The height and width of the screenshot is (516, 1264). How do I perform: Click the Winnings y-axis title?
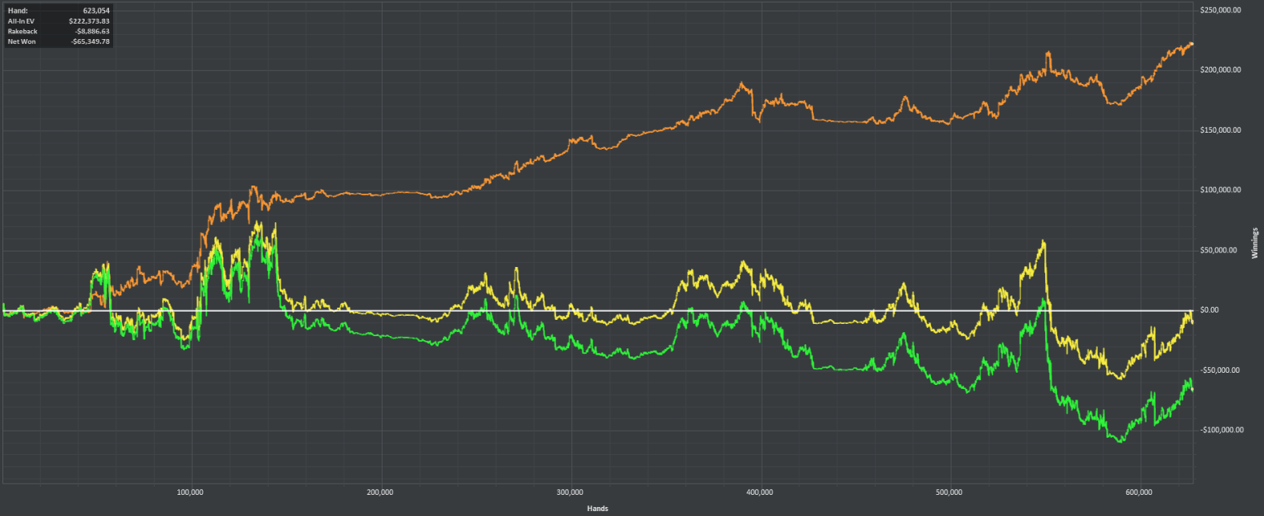click(1255, 243)
